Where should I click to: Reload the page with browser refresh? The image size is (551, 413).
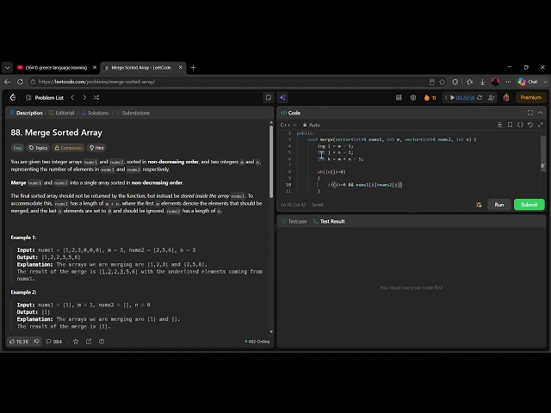click(x=20, y=82)
